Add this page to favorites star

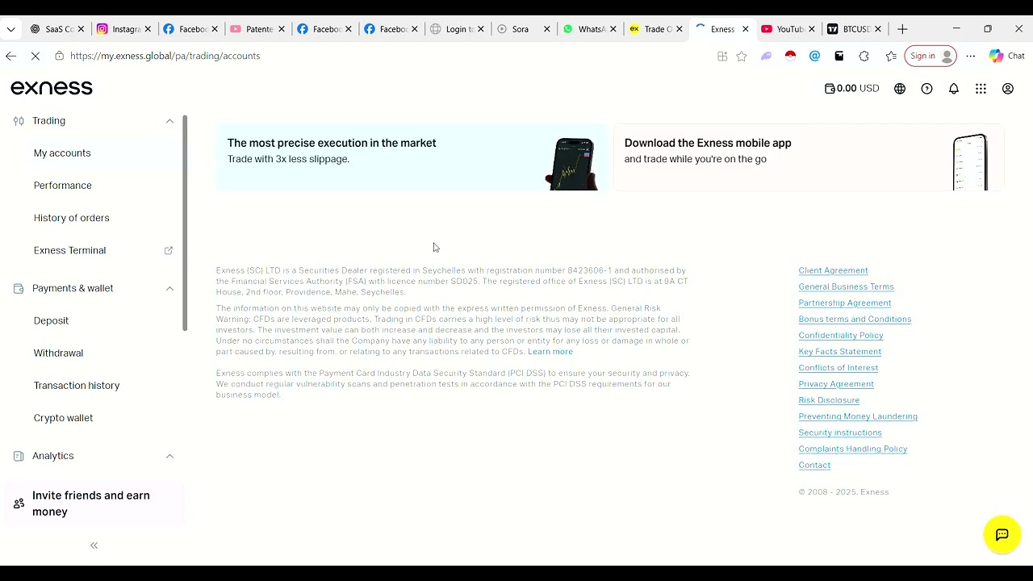tap(742, 56)
